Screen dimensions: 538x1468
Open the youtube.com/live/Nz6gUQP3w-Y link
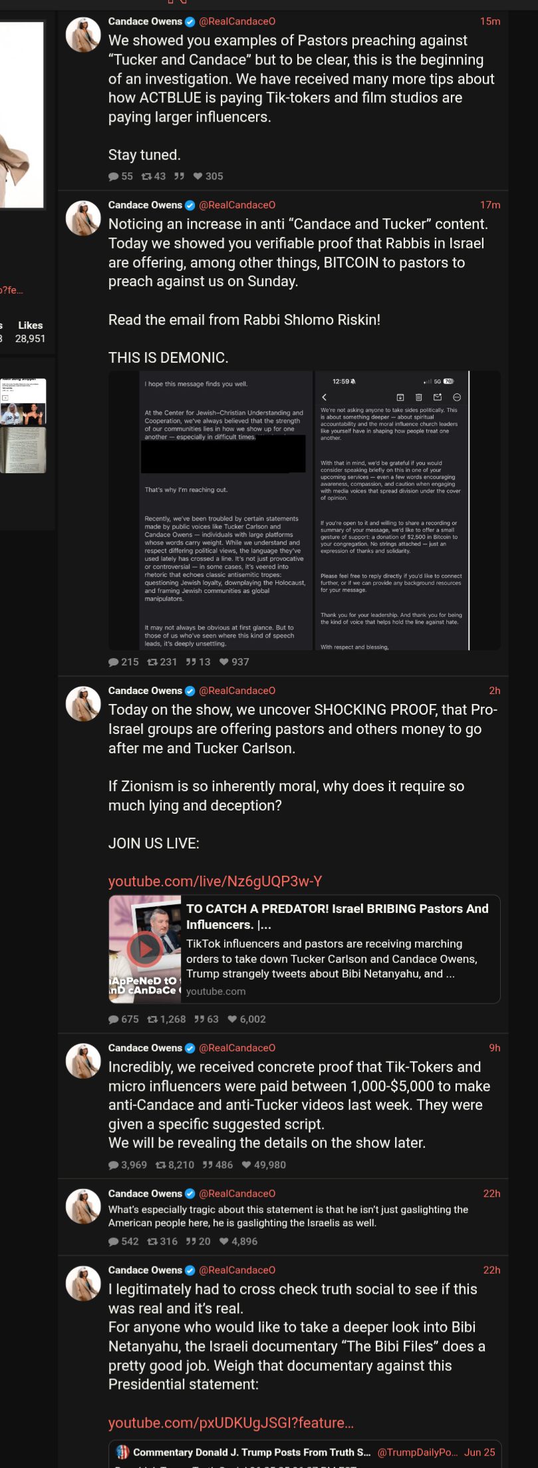[215, 882]
